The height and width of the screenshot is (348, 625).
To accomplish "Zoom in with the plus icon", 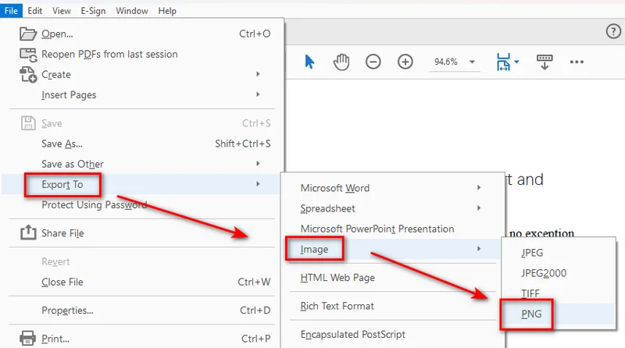I will click(x=405, y=62).
